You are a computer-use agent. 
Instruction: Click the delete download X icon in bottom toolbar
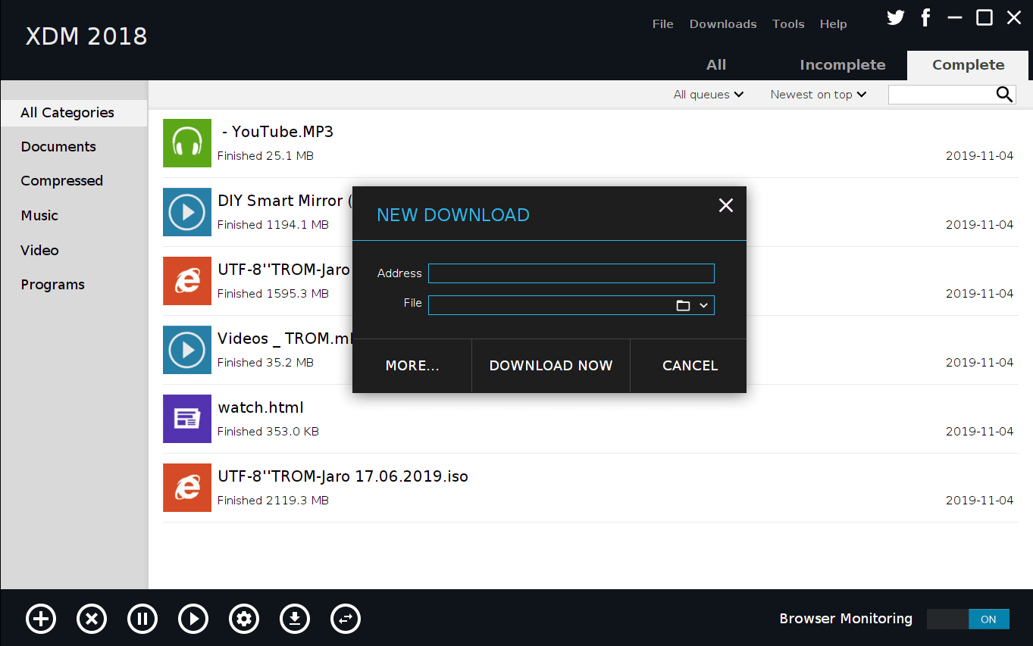92,619
